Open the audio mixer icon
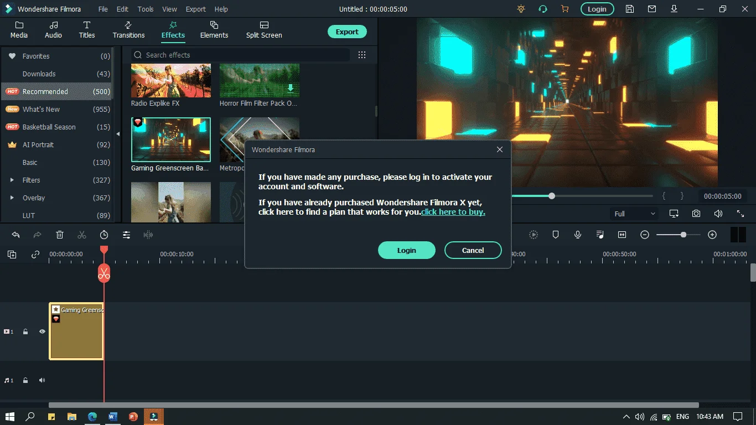Image resolution: width=756 pixels, height=425 pixels. pos(600,235)
